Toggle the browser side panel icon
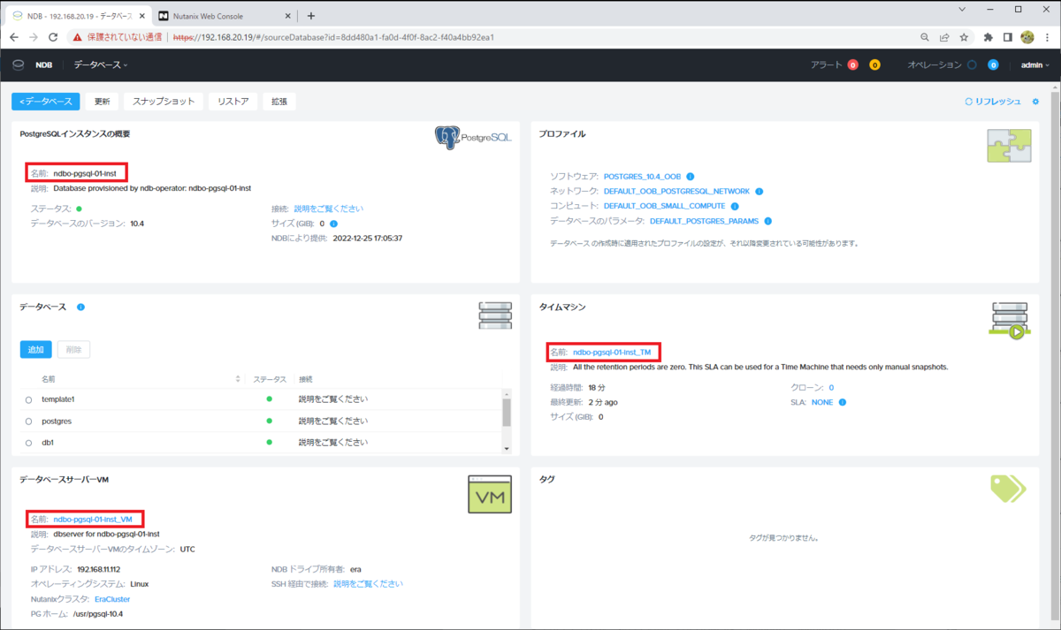1061x630 pixels. (1007, 37)
